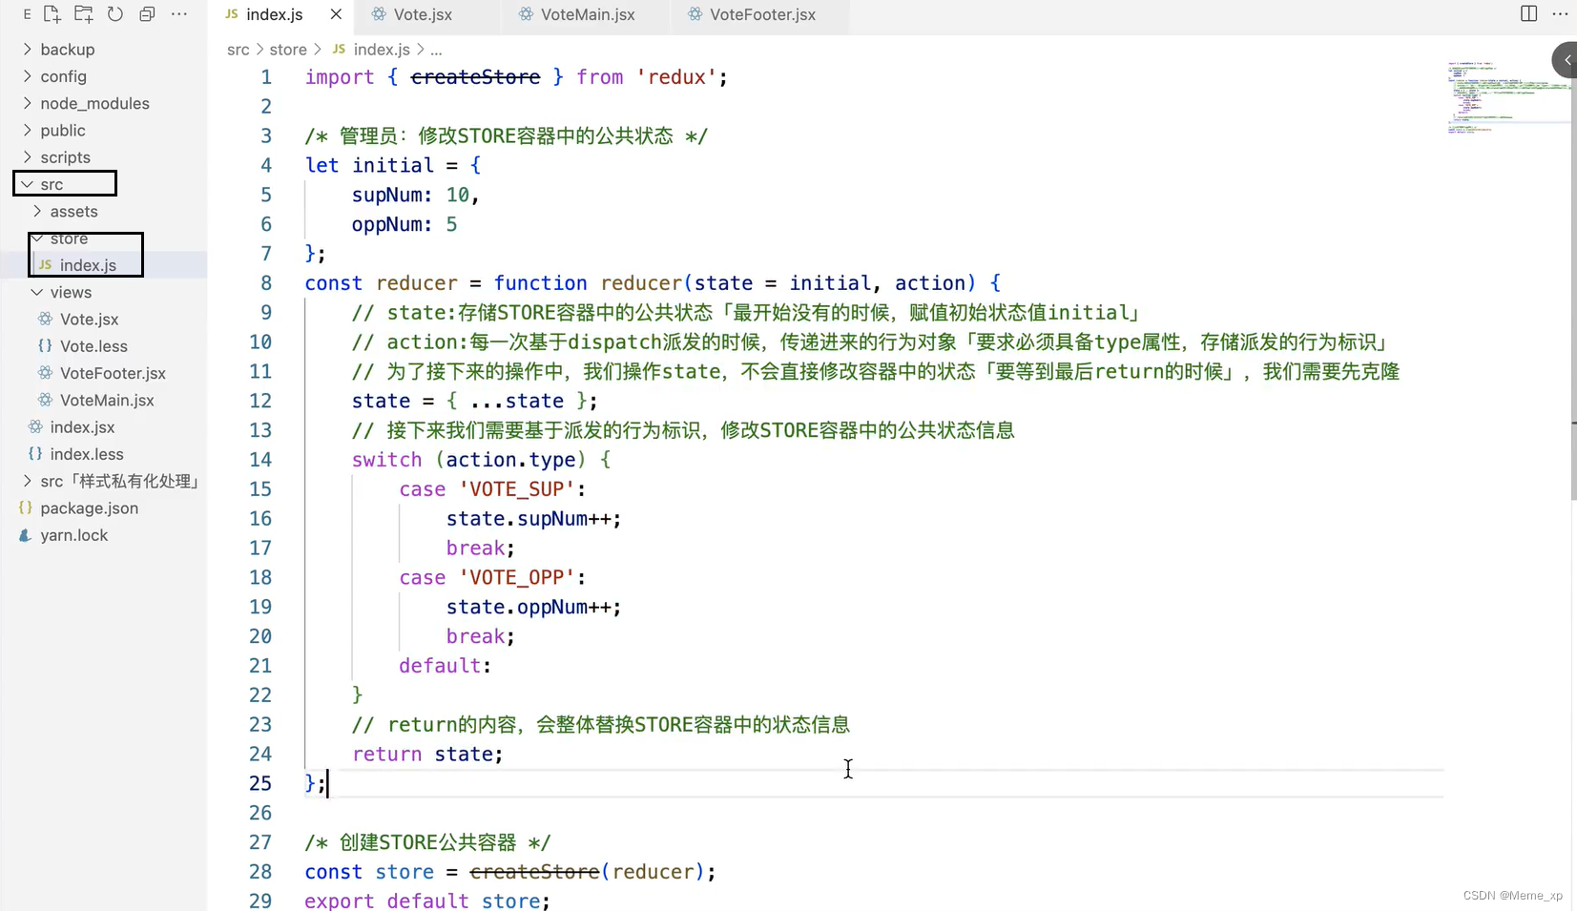The height and width of the screenshot is (911, 1577).
Task: Click the round arrow button at right edge
Action: [1566, 60]
